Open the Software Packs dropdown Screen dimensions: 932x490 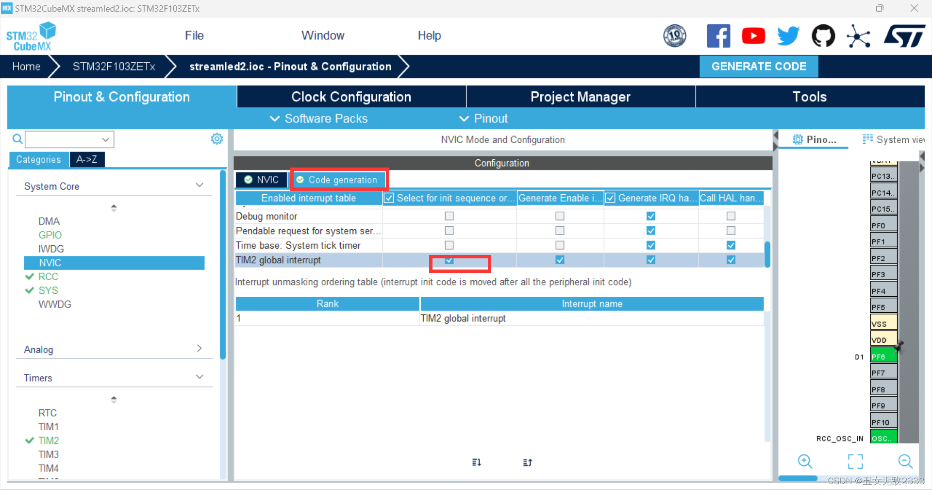[x=319, y=118]
